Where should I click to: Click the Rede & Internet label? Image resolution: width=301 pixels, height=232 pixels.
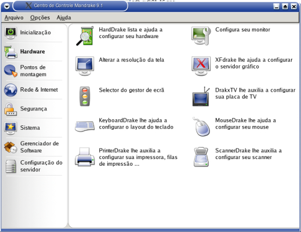point(39,89)
